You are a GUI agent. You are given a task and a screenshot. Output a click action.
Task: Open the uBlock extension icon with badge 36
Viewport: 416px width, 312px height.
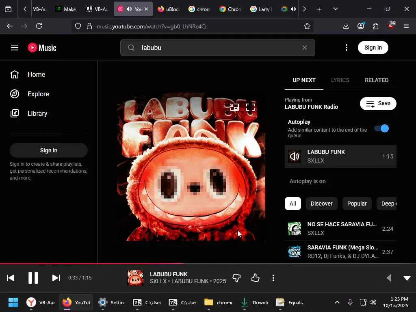click(x=391, y=26)
